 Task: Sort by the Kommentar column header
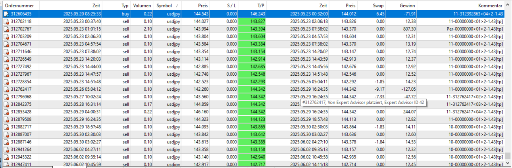coord(461,6)
